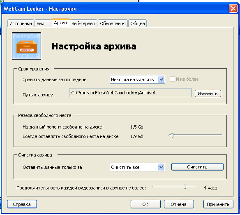This screenshot has height=215, width=240.
Task: Open the Очистить все dropdown
Action: [x=137, y=167]
